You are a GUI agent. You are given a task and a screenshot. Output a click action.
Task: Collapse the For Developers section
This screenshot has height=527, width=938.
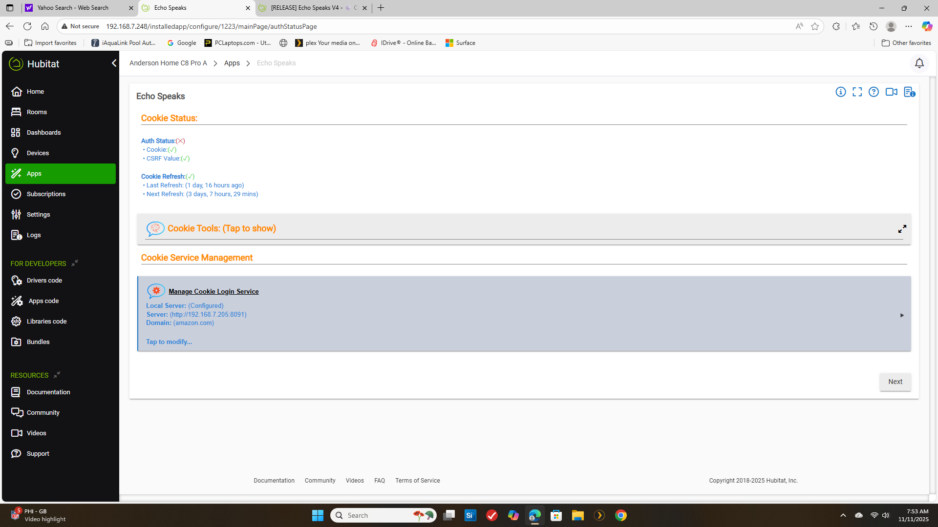pyautogui.click(x=75, y=263)
